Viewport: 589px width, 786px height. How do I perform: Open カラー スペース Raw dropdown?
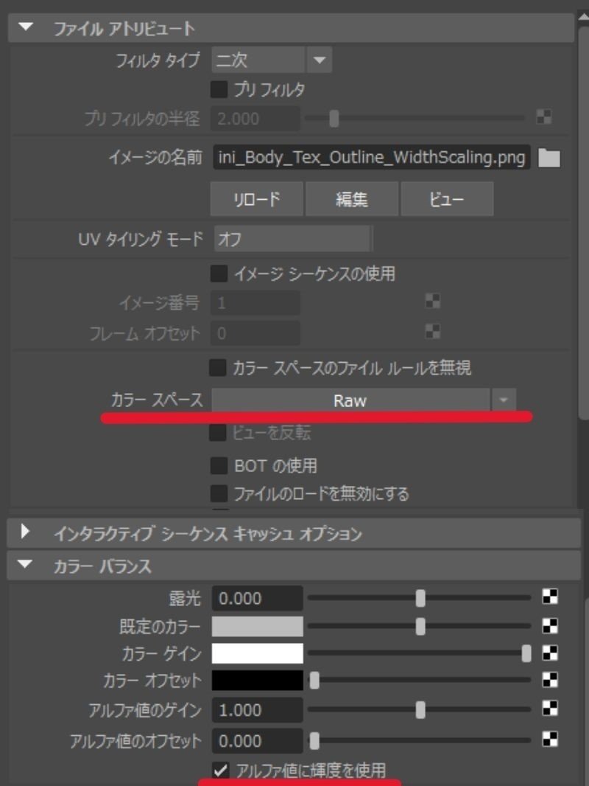click(x=350, y=400)
